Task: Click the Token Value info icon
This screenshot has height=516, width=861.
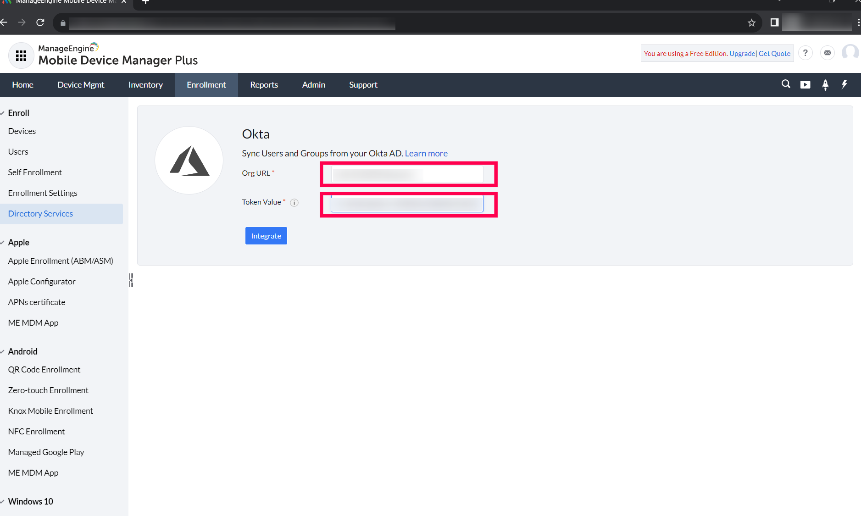Action: pyautogui.click(x=294, y=203)
